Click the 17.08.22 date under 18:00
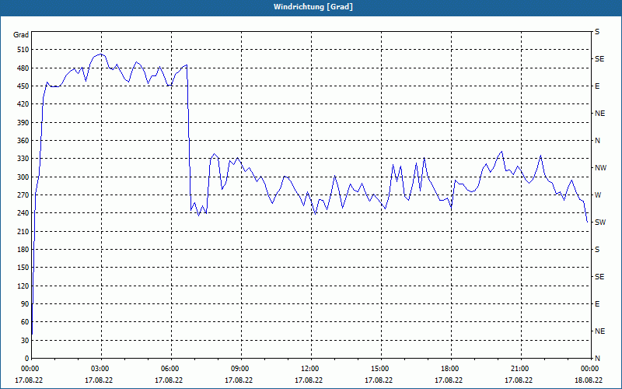 pos(449,380)
